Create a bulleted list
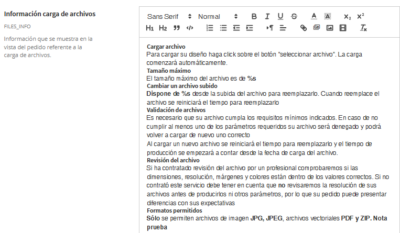Viewport: 400px width, 233px height. click(x=223, y=28)
